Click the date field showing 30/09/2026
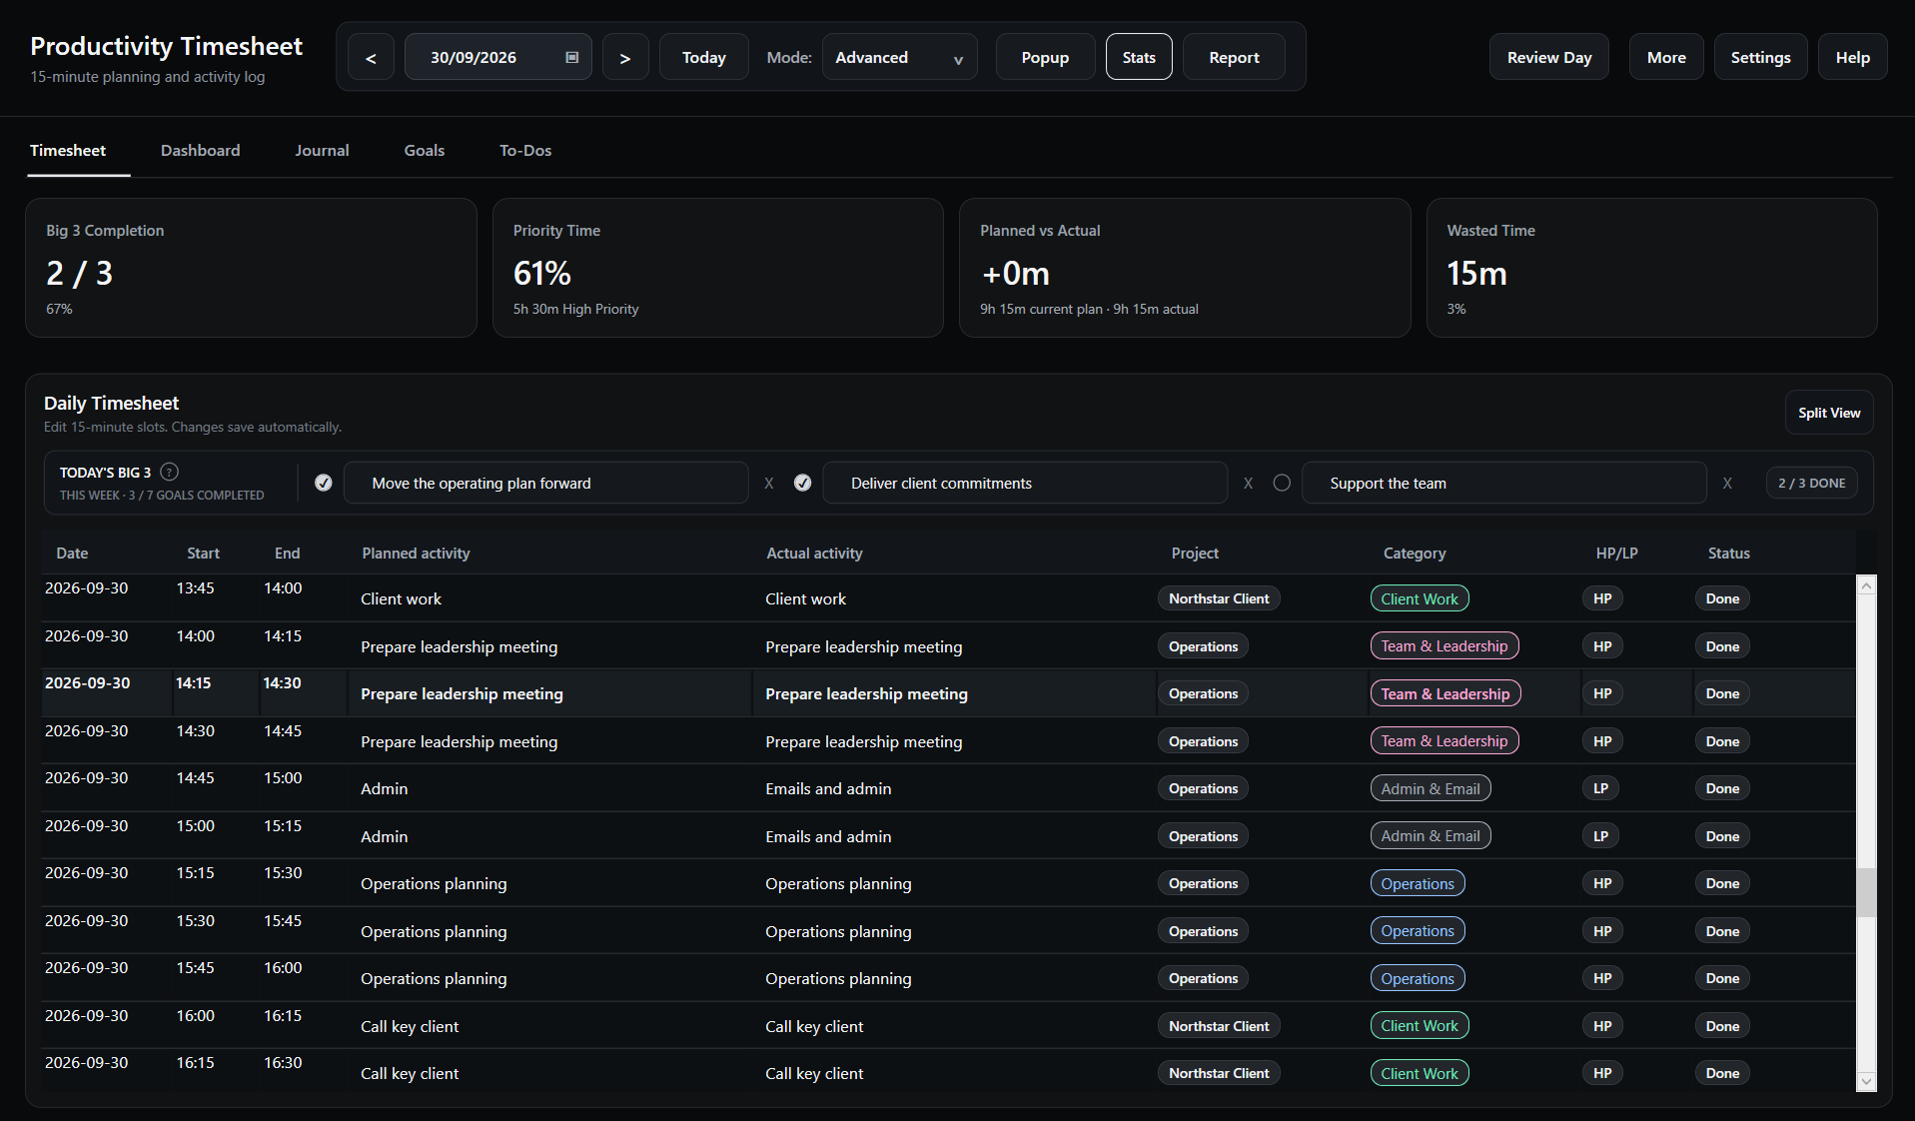Viewport: 1915px width, 1121px height. point(497,57)
